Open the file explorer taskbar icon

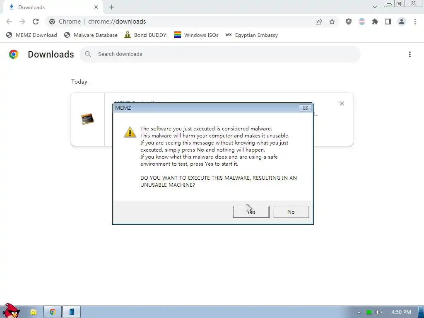33,312
